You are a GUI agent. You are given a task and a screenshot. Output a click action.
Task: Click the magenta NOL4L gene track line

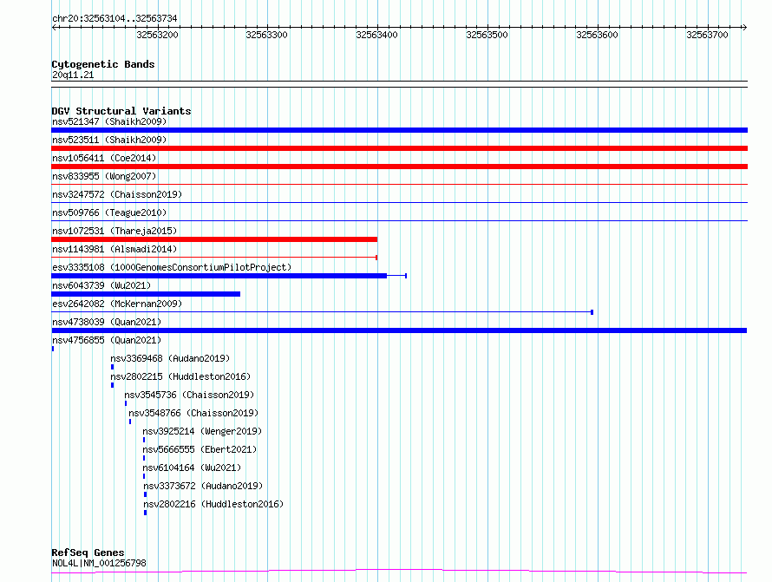[399, 572]
